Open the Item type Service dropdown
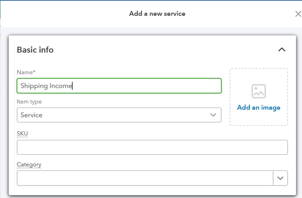The image size is (302, 198). click(119, 115)
